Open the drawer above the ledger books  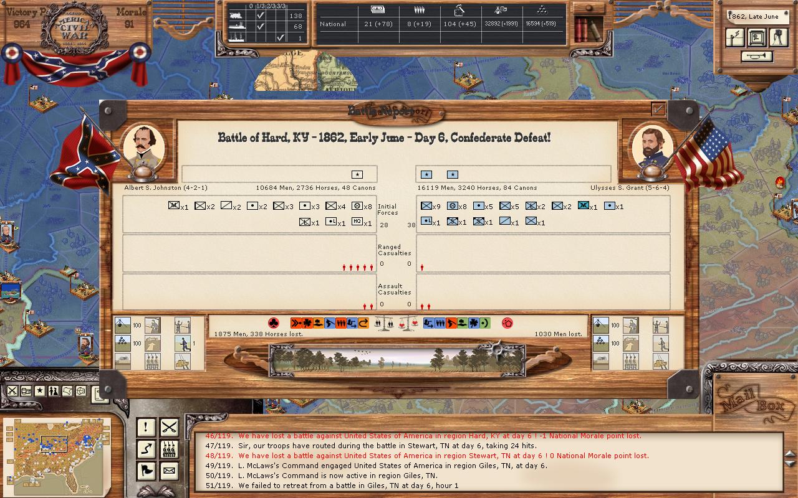pos(588,8)
